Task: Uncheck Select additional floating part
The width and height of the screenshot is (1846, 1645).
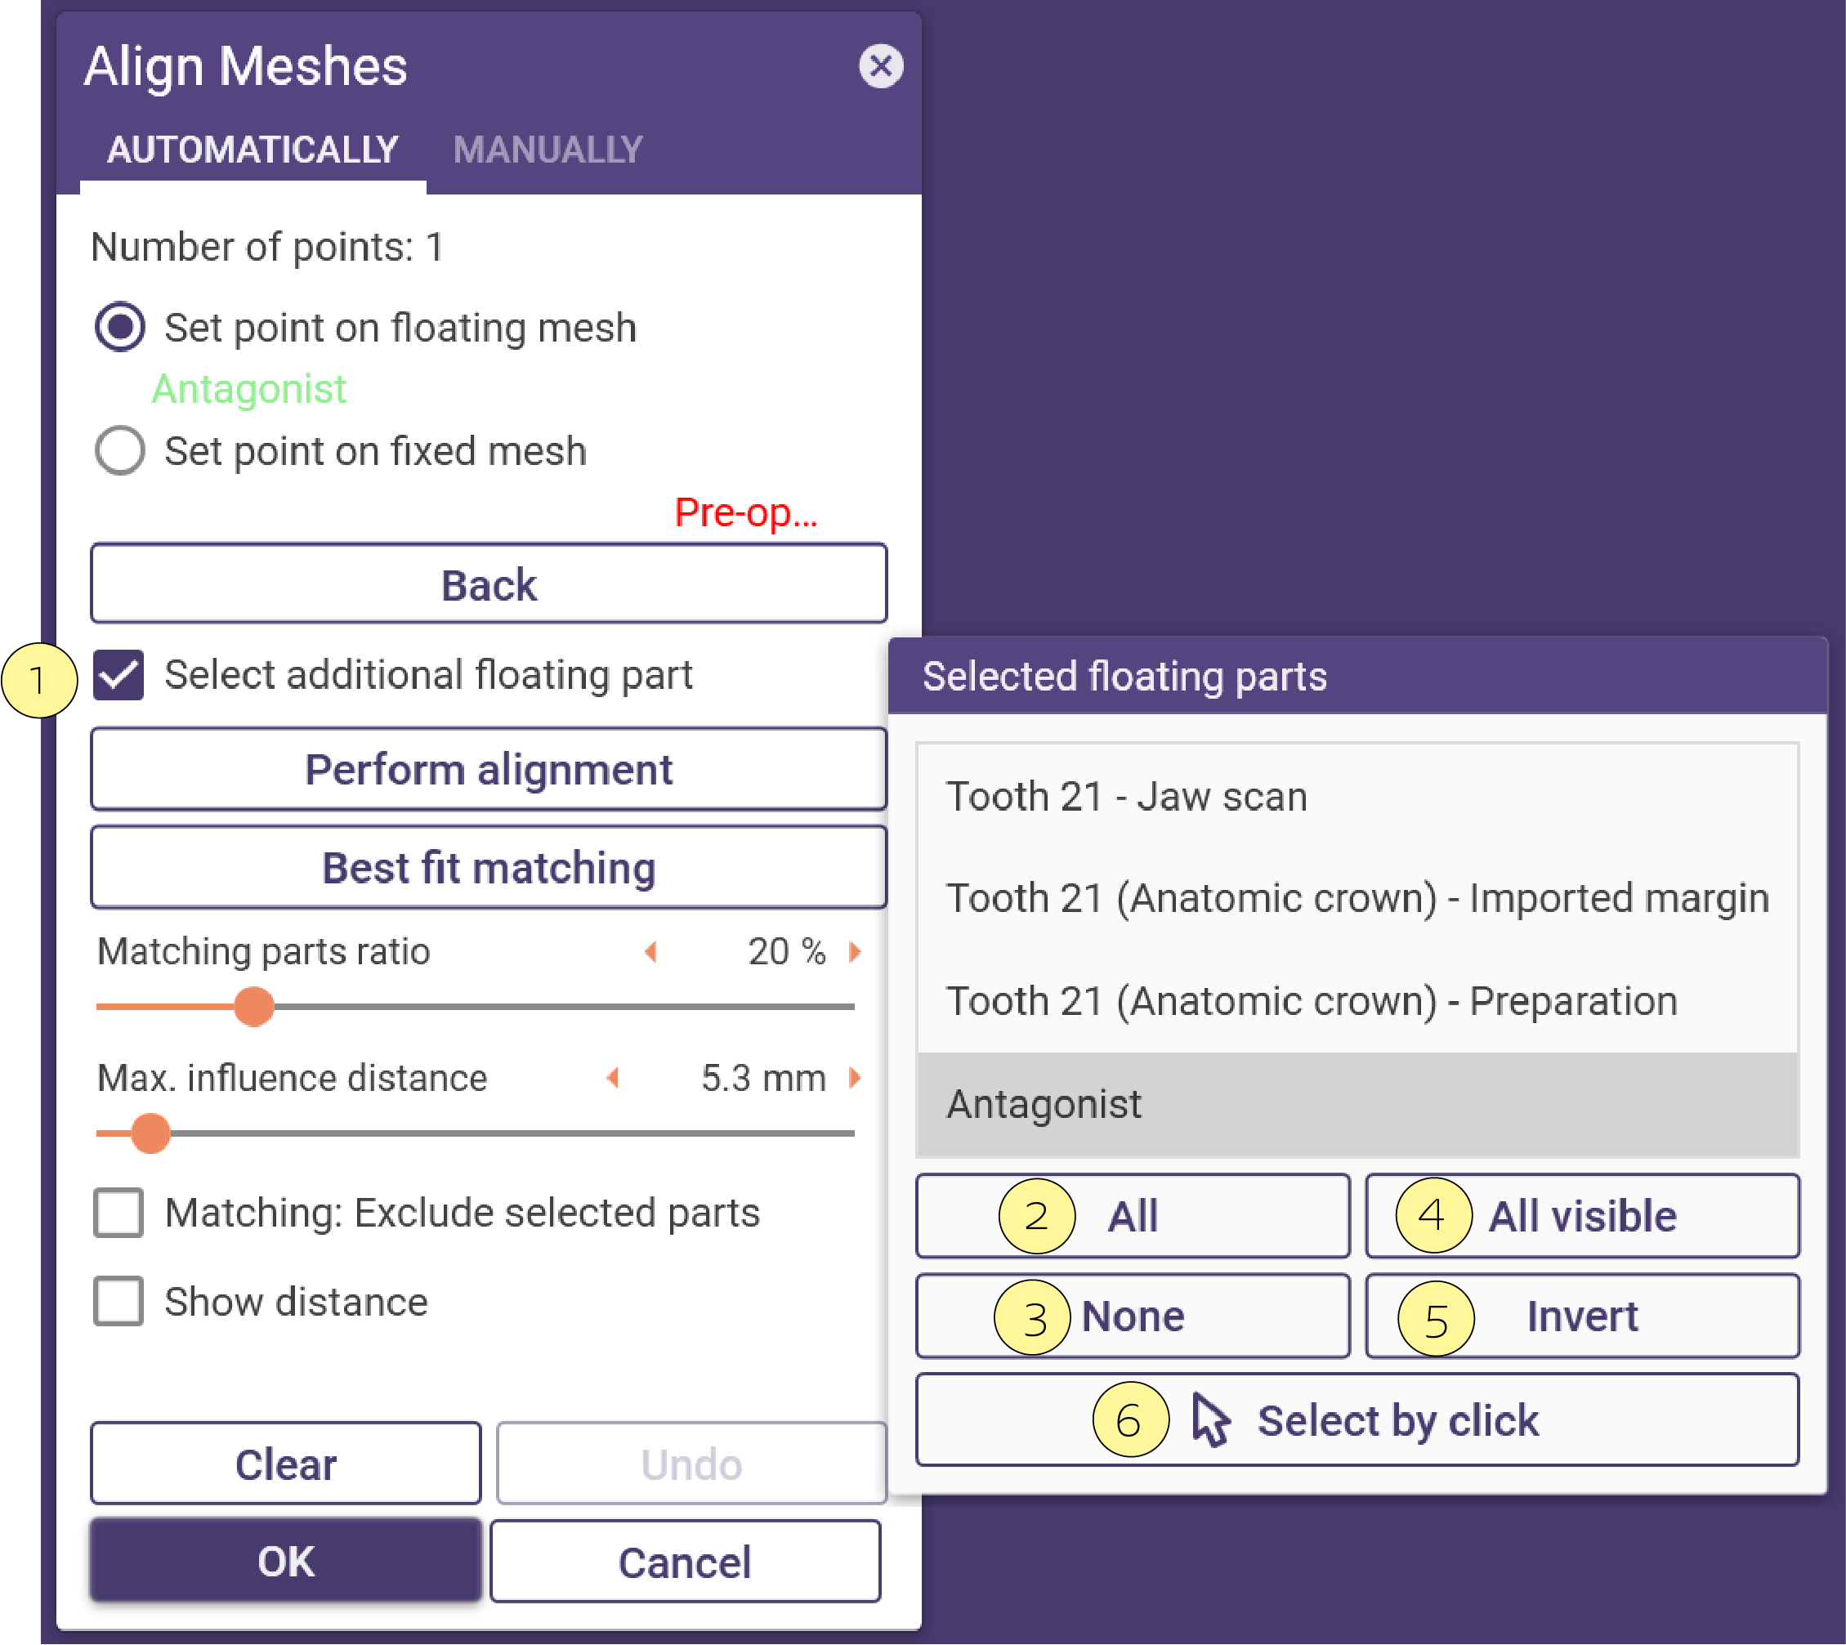Action: coord(118,674)
